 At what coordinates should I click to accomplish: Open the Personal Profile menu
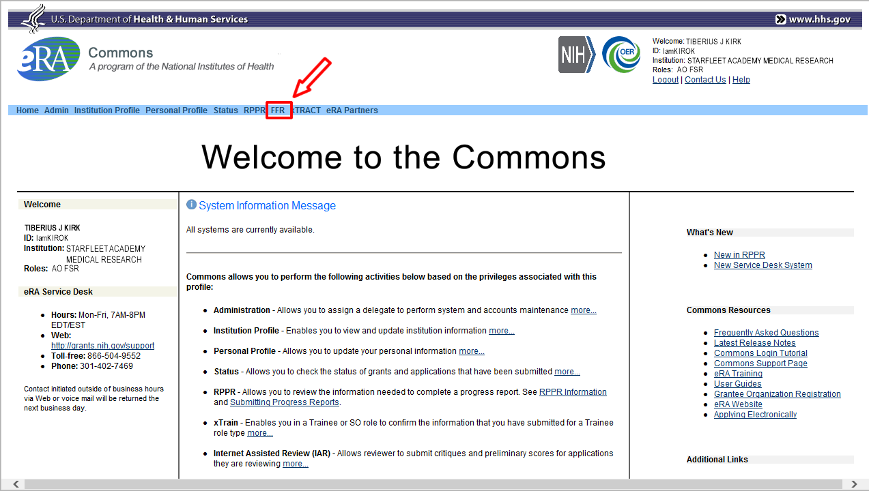click(176, 110)
